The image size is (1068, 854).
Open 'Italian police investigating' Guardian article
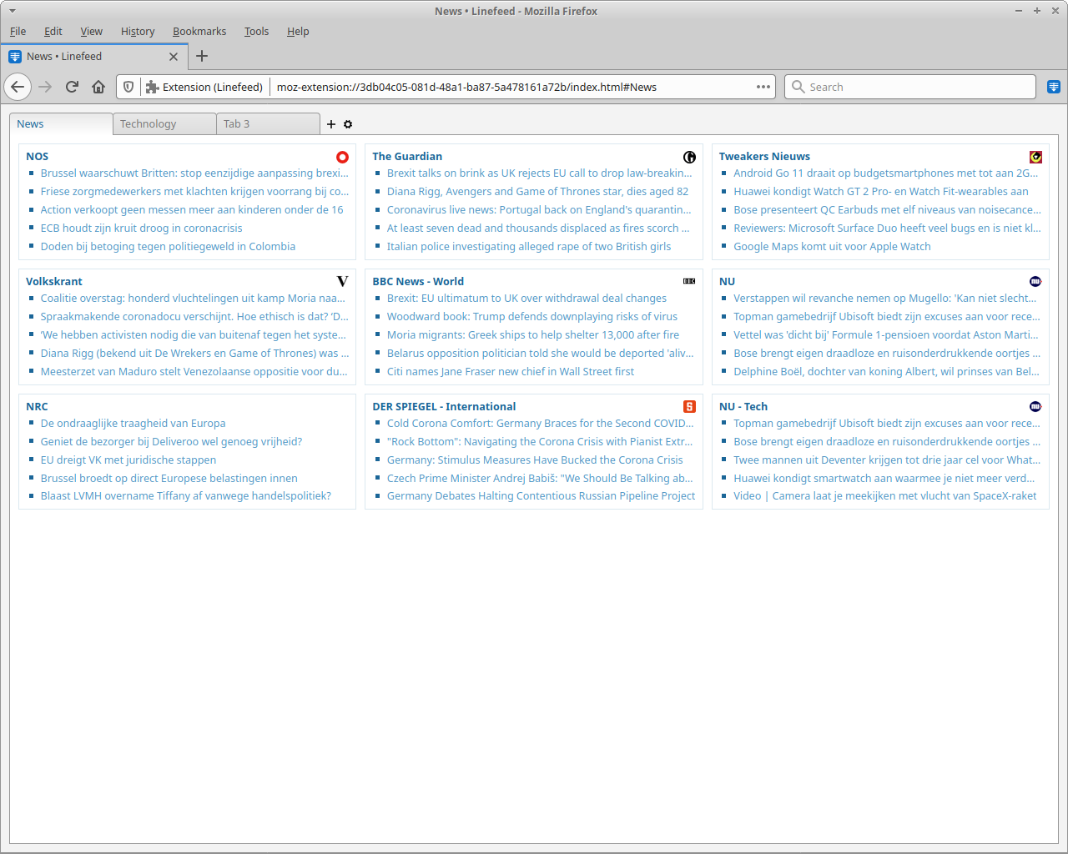click(x=529, y=246)
